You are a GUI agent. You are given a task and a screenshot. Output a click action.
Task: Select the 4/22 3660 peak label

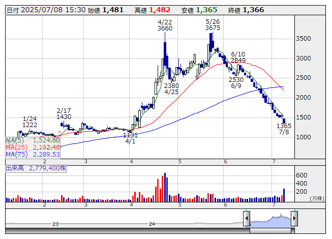[165, 25]
